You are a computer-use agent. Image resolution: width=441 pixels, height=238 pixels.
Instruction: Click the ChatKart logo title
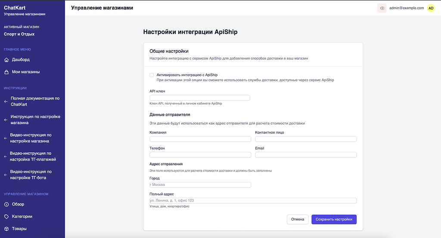click(x=15, y=8)
